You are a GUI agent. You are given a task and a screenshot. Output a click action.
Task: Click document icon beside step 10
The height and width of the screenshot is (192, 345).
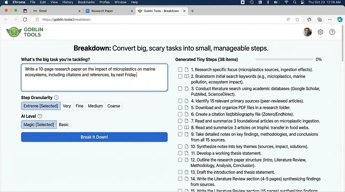point(187,146)
